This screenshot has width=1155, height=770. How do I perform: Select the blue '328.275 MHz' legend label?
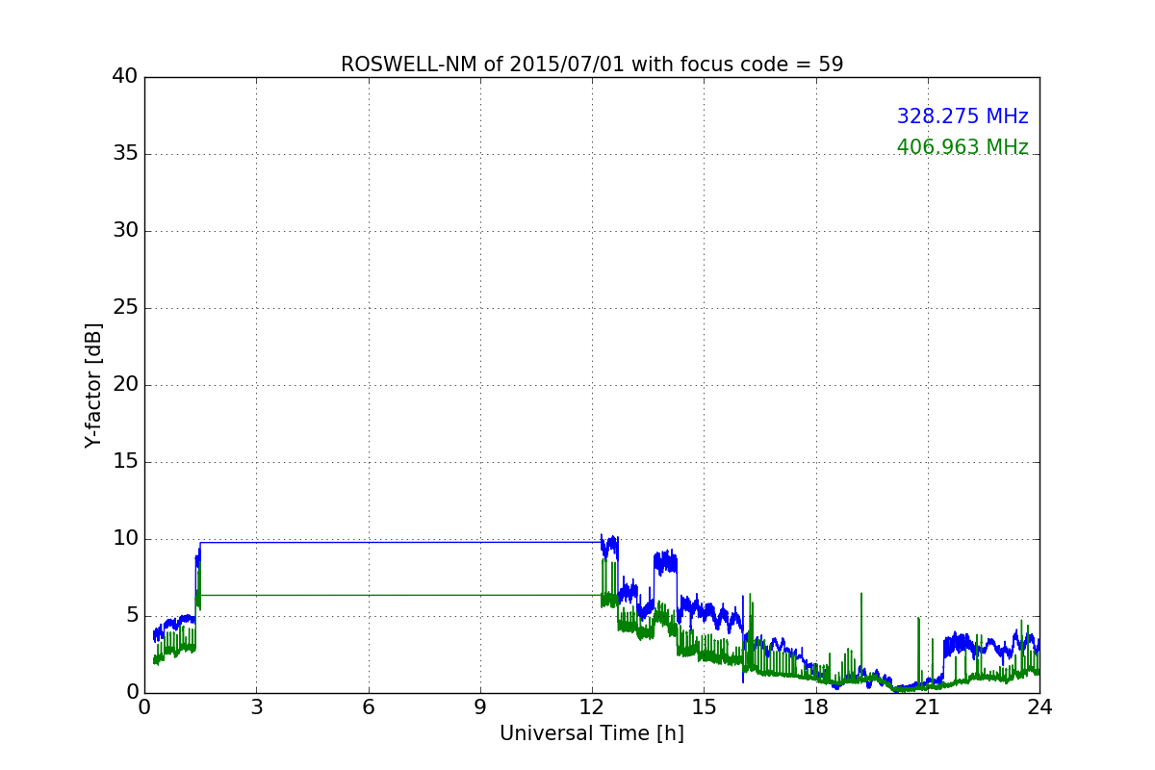(x=962, y=116)
